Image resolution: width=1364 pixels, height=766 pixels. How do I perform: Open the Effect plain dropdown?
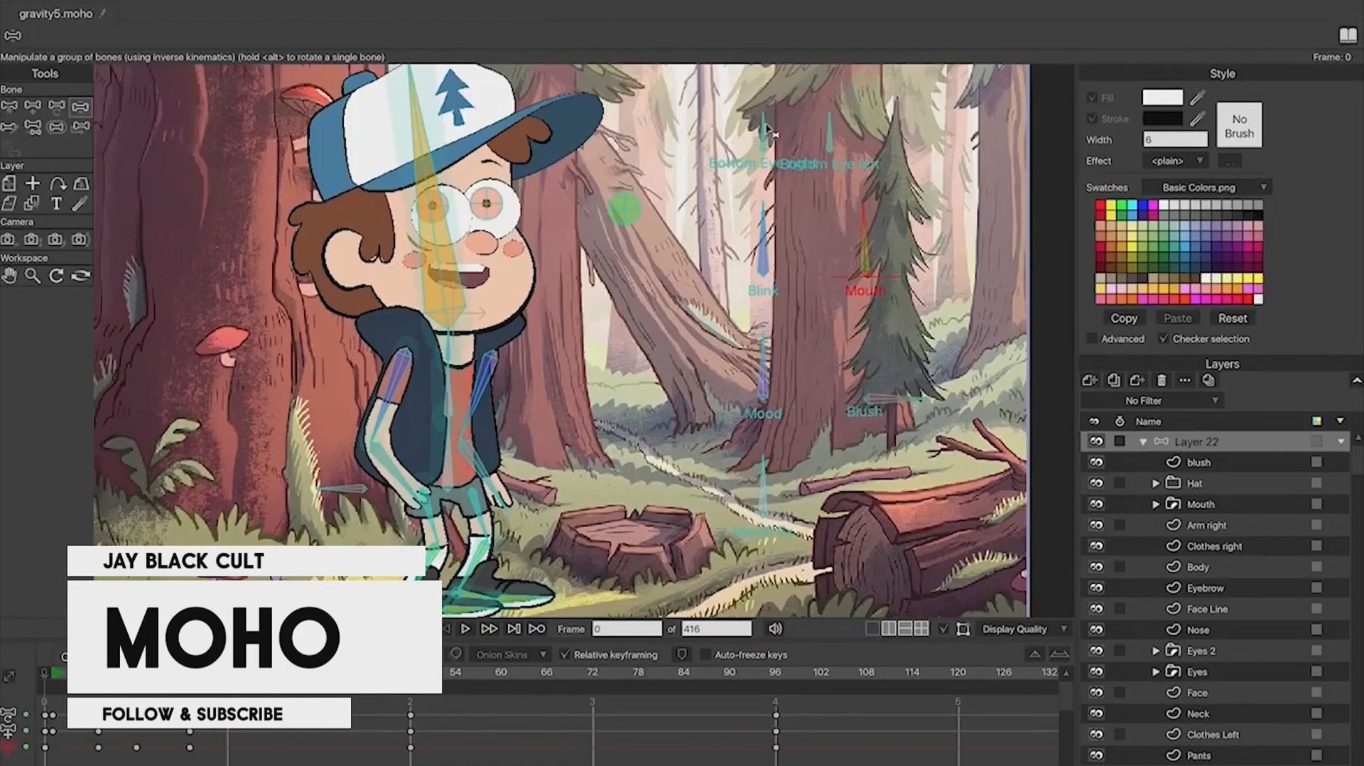coord(1175,161)
